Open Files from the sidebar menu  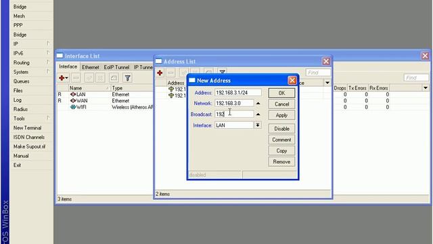tap(18, 90)
